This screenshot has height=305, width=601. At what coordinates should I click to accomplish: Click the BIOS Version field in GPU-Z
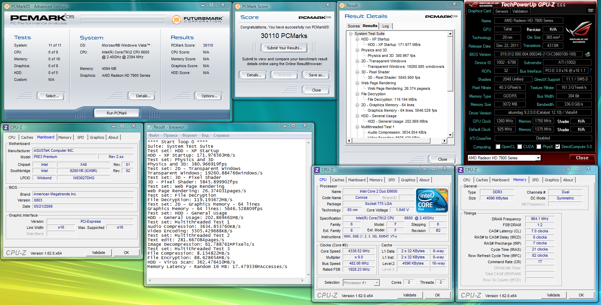pyautogui.click(x=538, y=54)
